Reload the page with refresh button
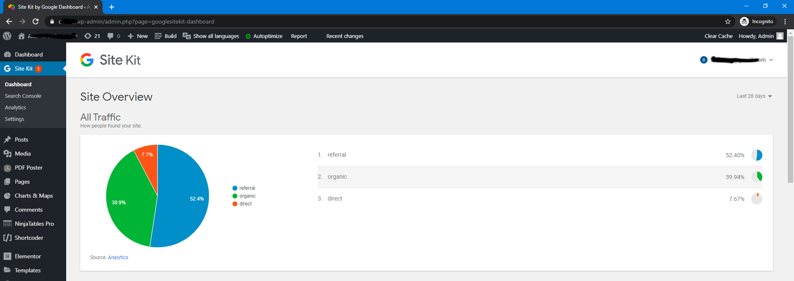Image resolution: width=794 pixels, height=281 pixels. pyautogui.click(x=36, y=21)
